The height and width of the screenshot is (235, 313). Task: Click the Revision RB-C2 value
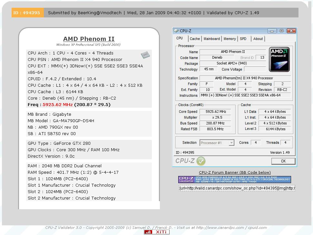(x=282, y=90)
